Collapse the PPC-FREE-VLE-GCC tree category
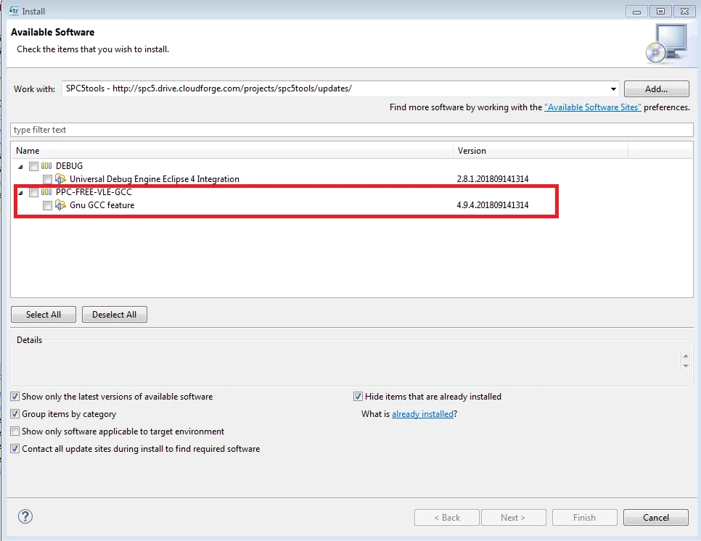Screen dimensions: 701x541 pos(20,193)
